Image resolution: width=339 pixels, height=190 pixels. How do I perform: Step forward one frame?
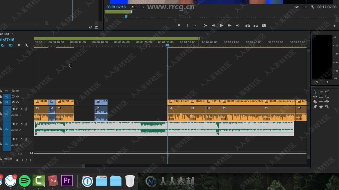pos(230,26)
